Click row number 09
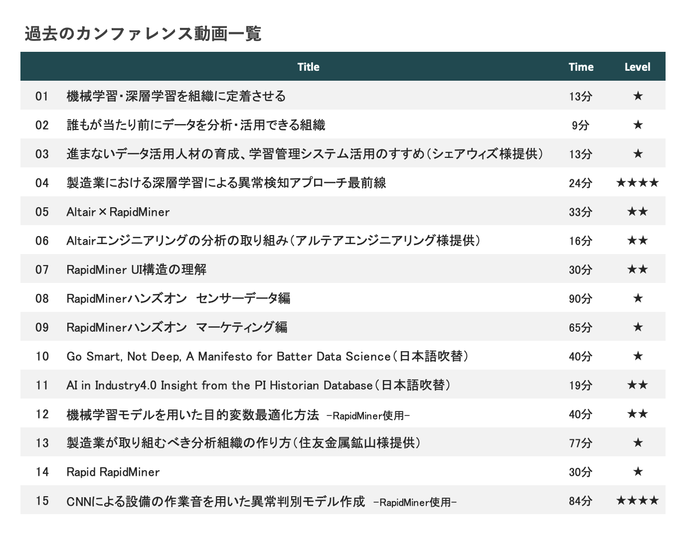687x540 pixels. 42,327
